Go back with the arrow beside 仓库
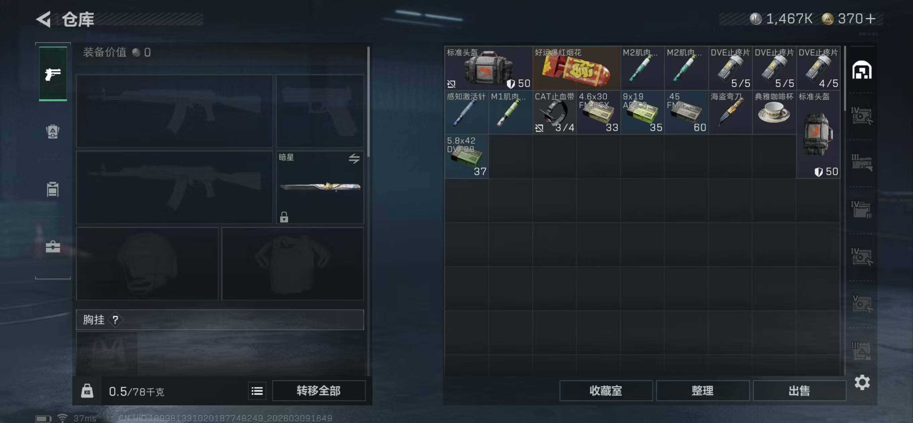Image resolution: width=913 pixels, height=423 pixels. tap(44, 19)
